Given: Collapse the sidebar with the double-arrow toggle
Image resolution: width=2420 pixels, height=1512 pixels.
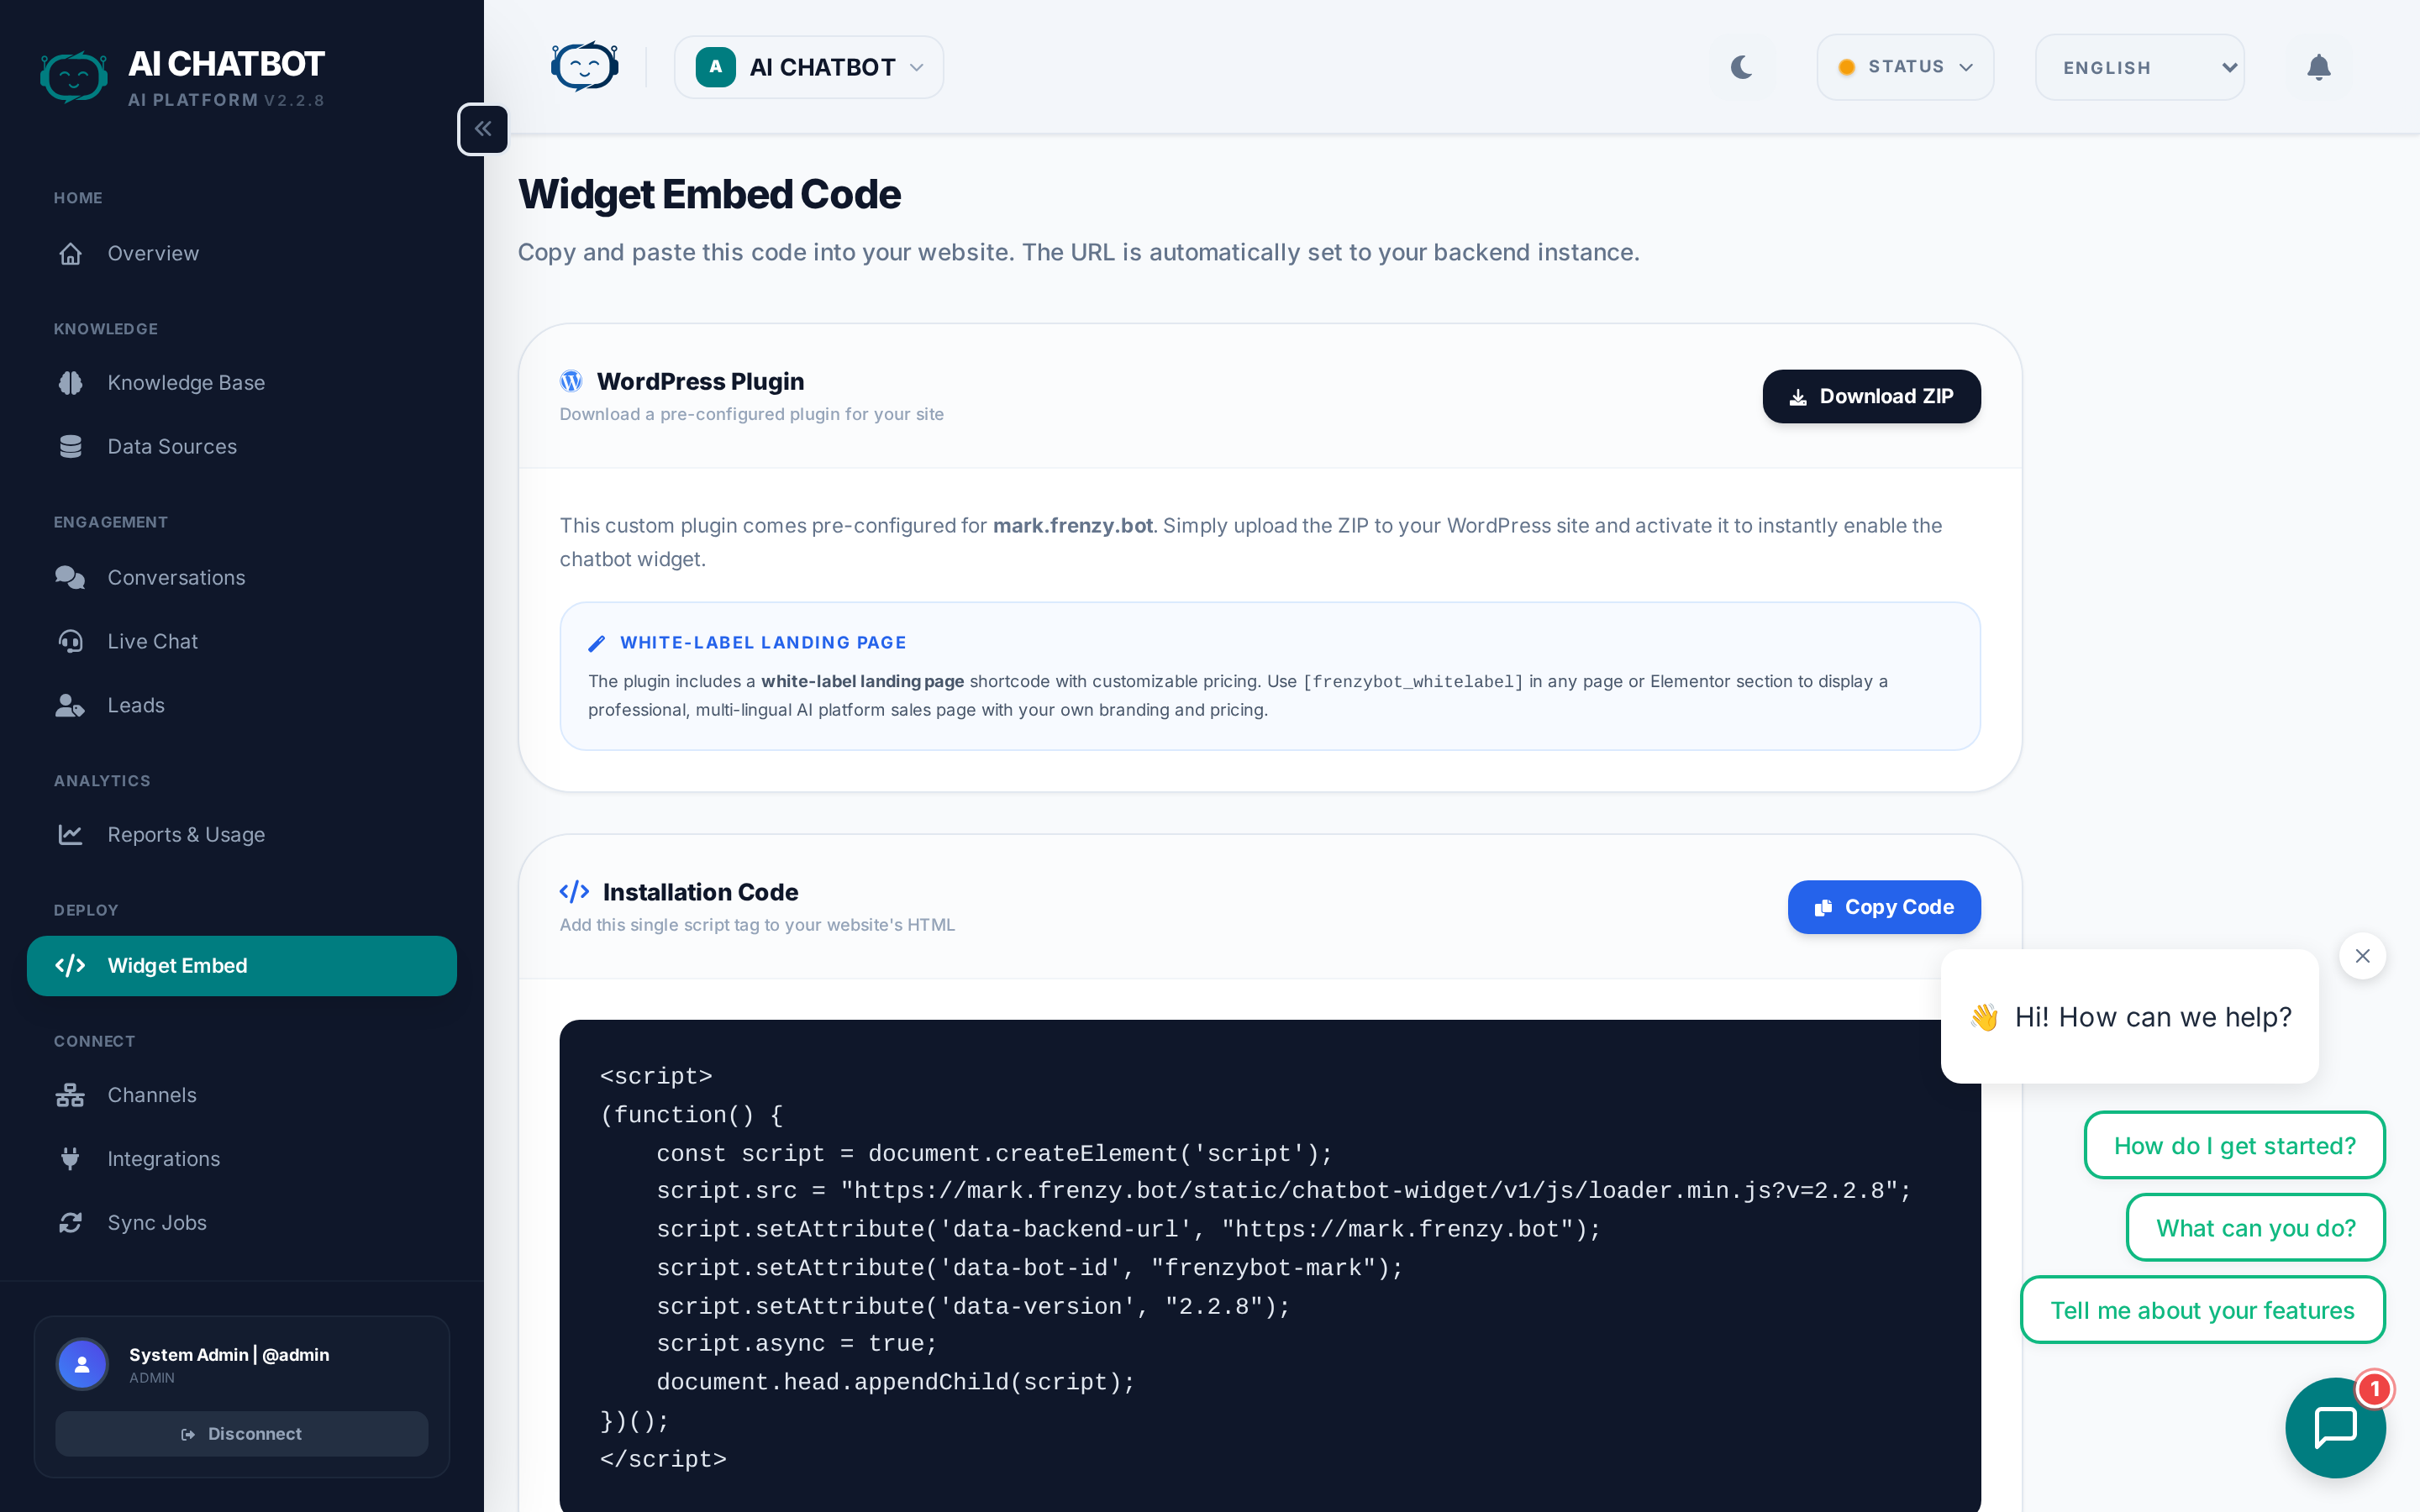Looking at the screenshot, I should (483, 128).
